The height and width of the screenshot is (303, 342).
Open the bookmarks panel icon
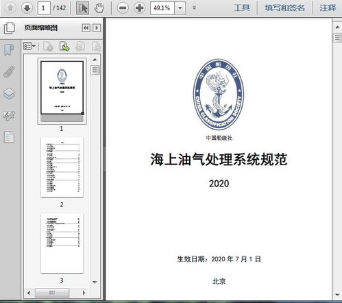(x=9, y=50)
